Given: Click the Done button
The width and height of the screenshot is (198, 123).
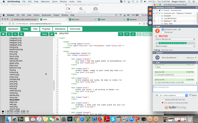Looking at the screenshot, I should click(x=45, y=34).
